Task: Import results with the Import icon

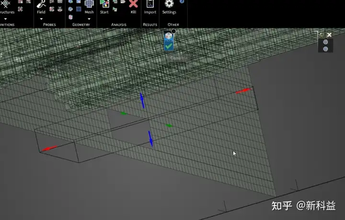Action: pos(150,4)
